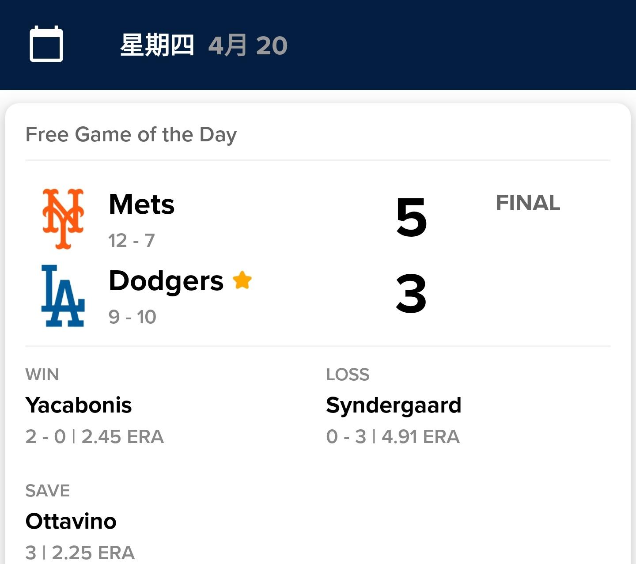636x564 pixels.
Task: Tap the Mets score of 5
Action: point(411,217)
